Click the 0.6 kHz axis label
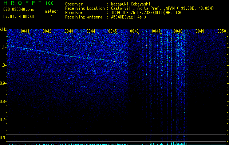This screenshot has width=229, height=145. tap(3, 138)
